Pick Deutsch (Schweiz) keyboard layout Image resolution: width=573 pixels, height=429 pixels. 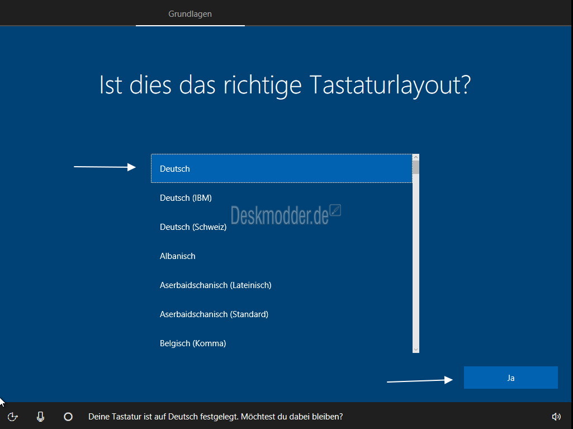point(281,227)
